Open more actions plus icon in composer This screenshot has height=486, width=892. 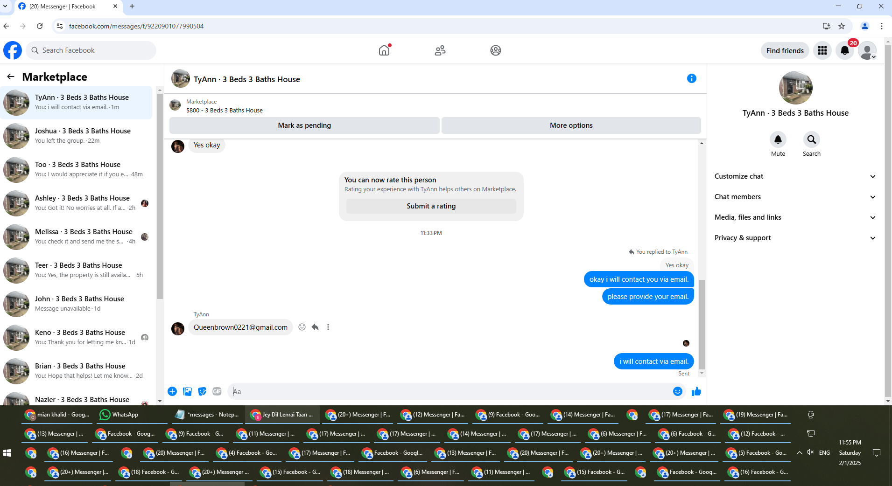coord(172,391)
